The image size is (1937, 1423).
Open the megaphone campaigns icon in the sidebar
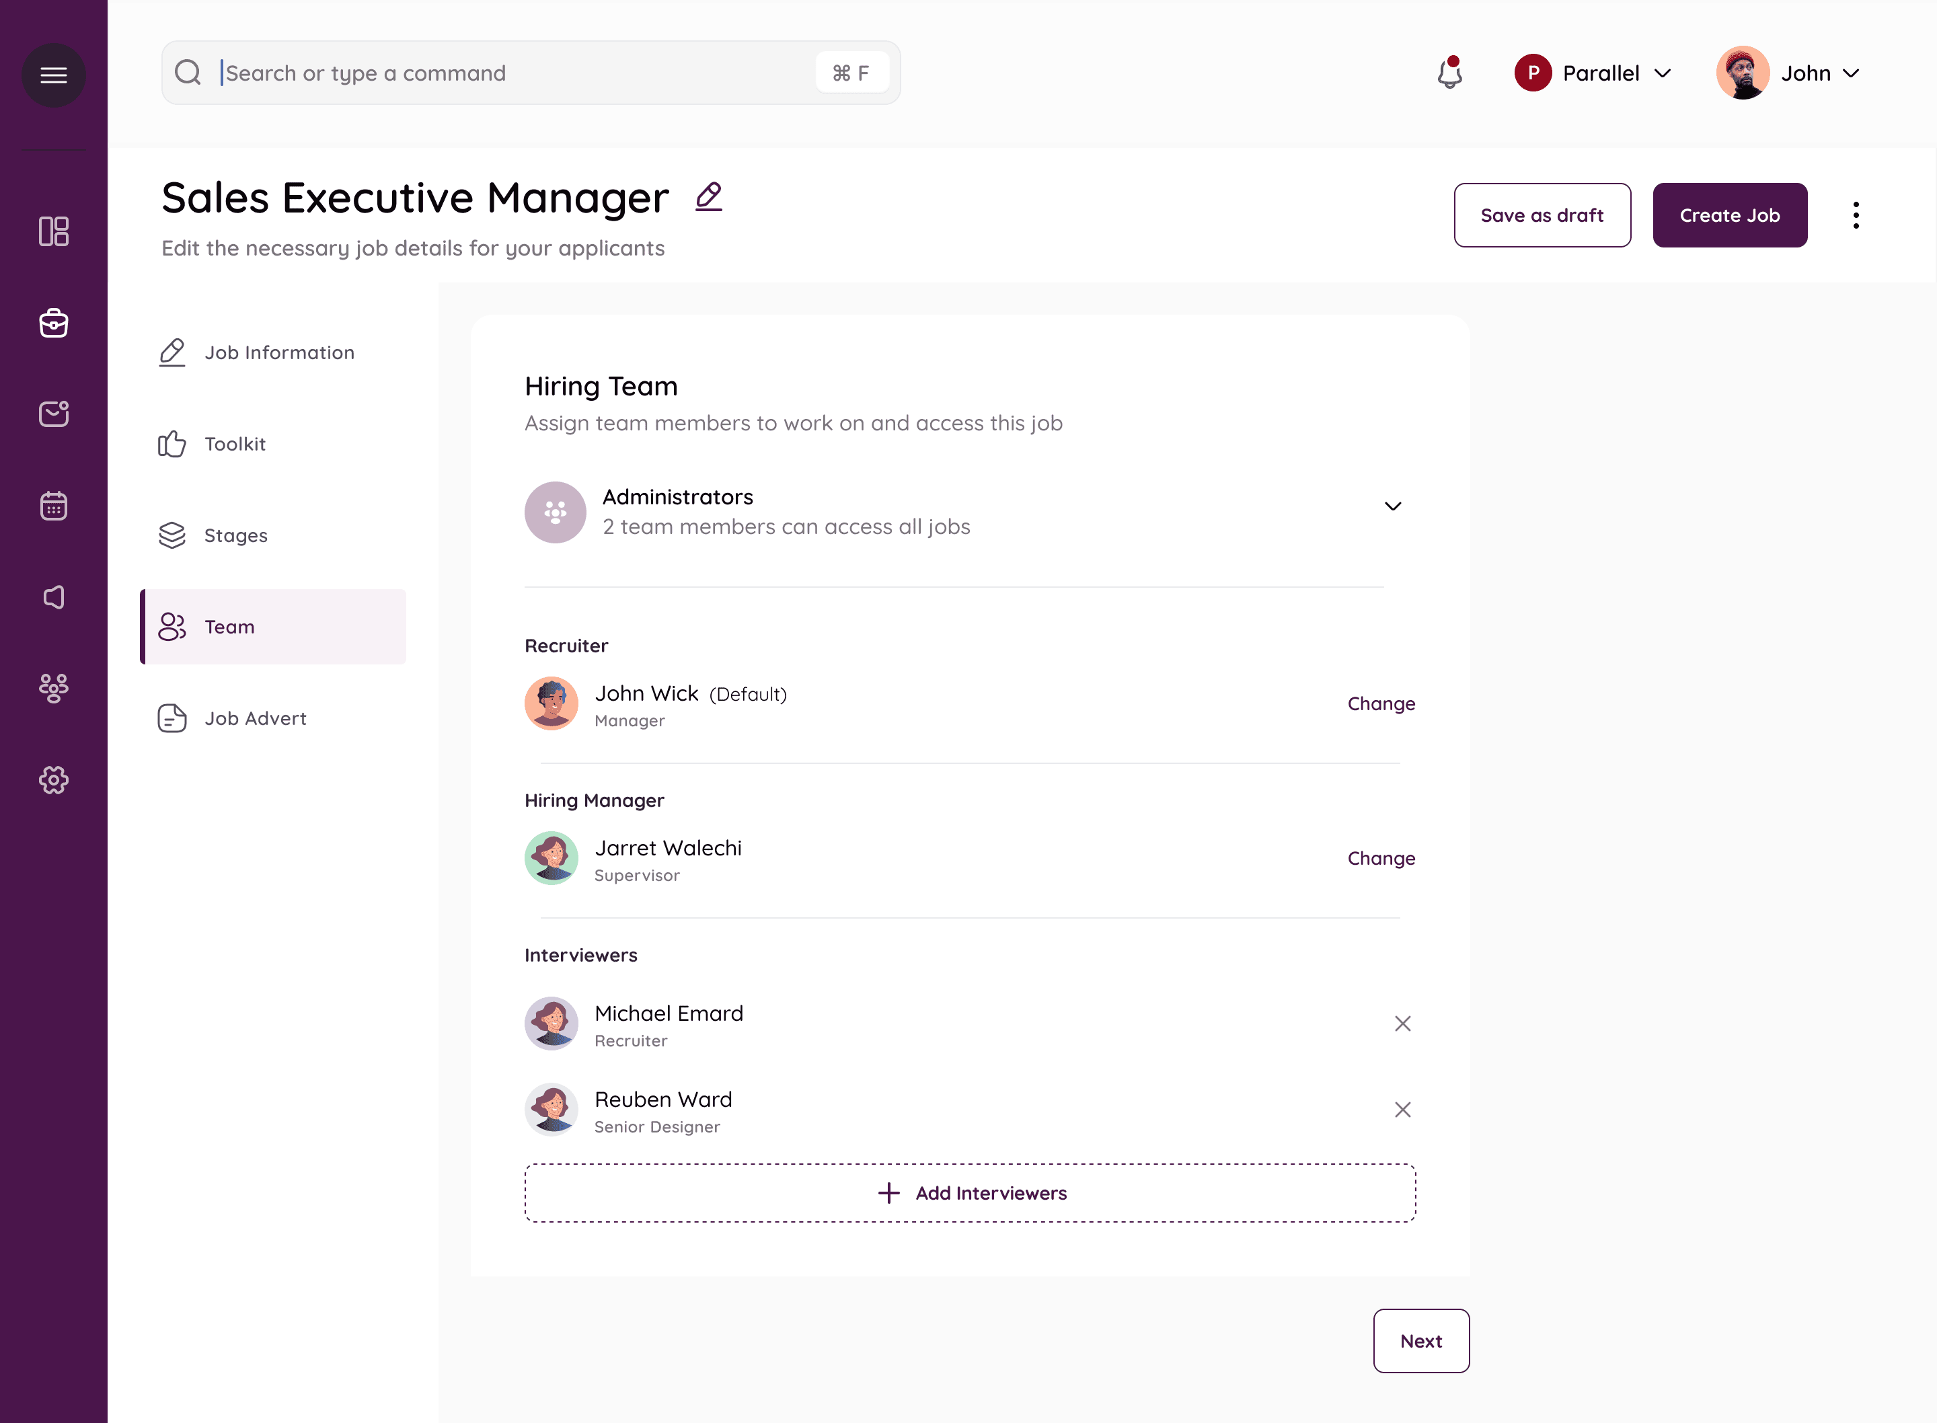click(53, 597)
